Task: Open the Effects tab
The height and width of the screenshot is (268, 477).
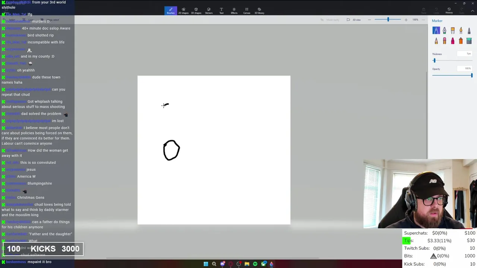Action: coord(234,11)
